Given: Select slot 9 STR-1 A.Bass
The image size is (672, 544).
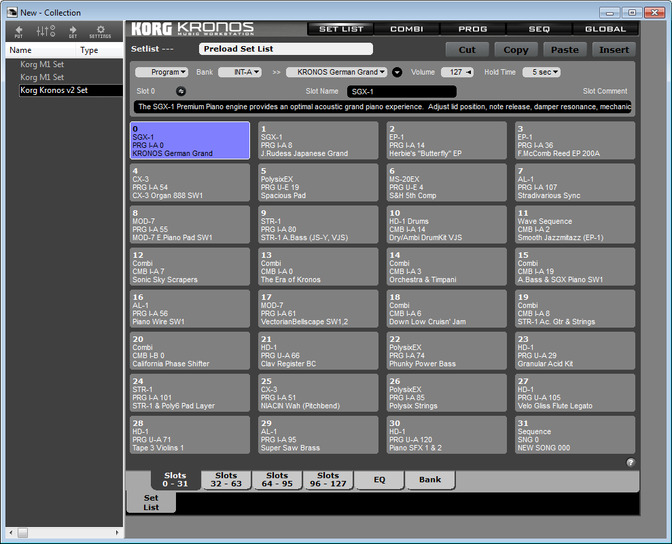Looking at the screenshot, I should (x=318, y=225).
